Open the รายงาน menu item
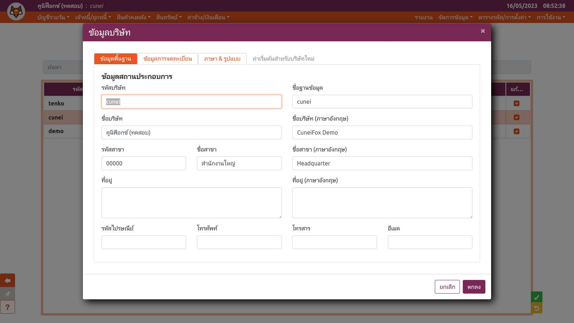 423,17
